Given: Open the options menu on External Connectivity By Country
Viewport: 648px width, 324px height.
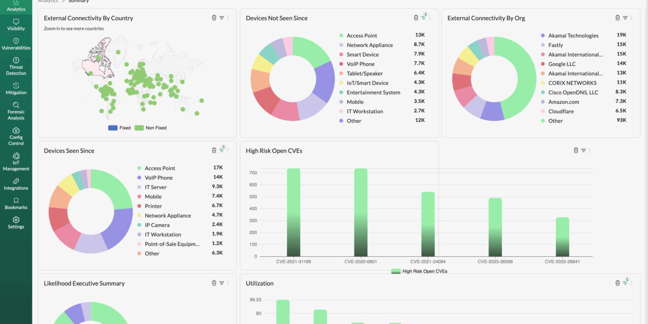Looking at the screenshot, I should (x=229, y=17).
